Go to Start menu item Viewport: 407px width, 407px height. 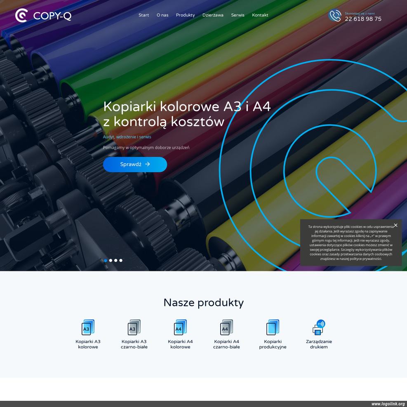click(x=144, y=15)
